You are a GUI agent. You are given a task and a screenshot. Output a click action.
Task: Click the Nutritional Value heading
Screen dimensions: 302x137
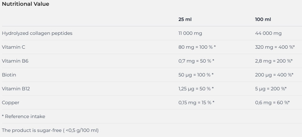click(x=26, y=4)
